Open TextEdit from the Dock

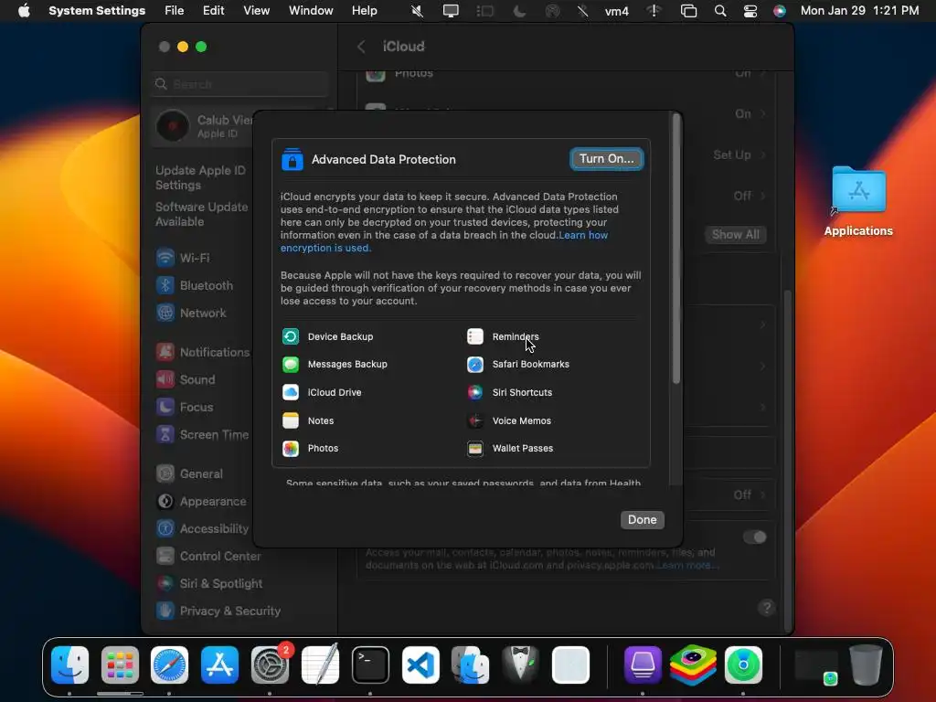tap(320, 665)
